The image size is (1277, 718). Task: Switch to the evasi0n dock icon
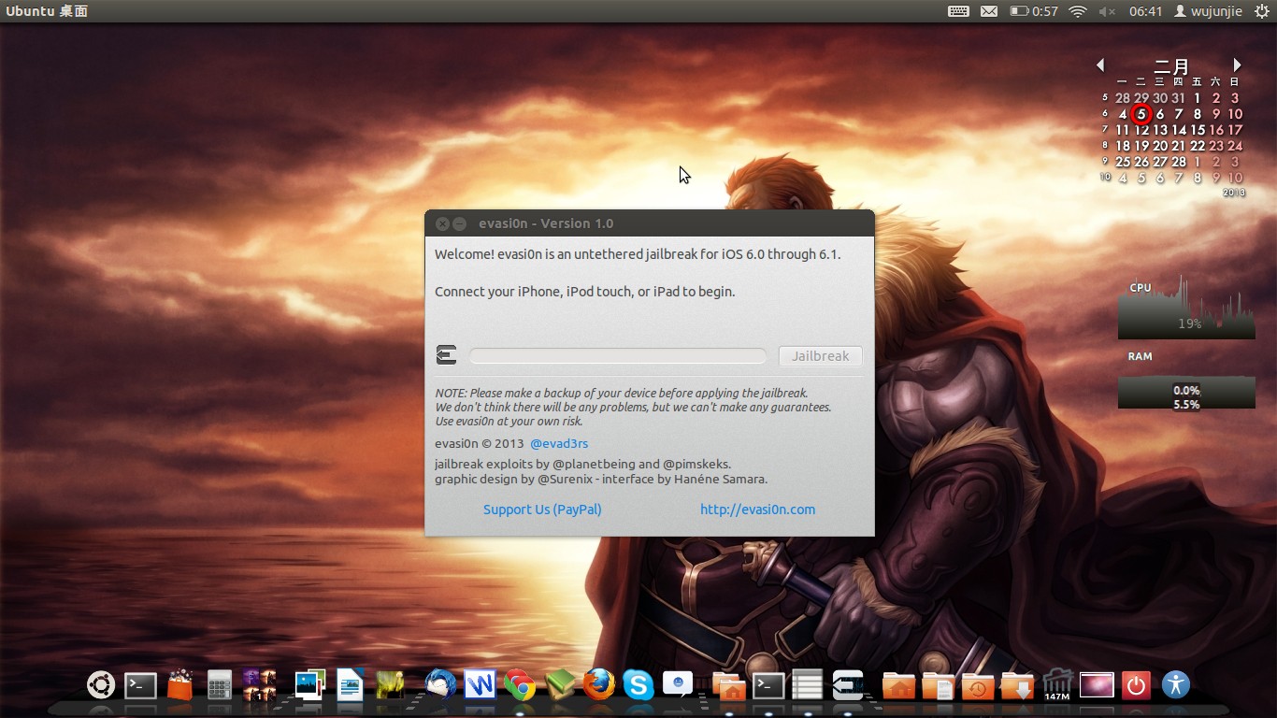[x=847, y=685]
